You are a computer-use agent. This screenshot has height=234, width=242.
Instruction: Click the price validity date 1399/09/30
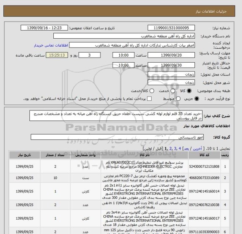tap(171, 65)
